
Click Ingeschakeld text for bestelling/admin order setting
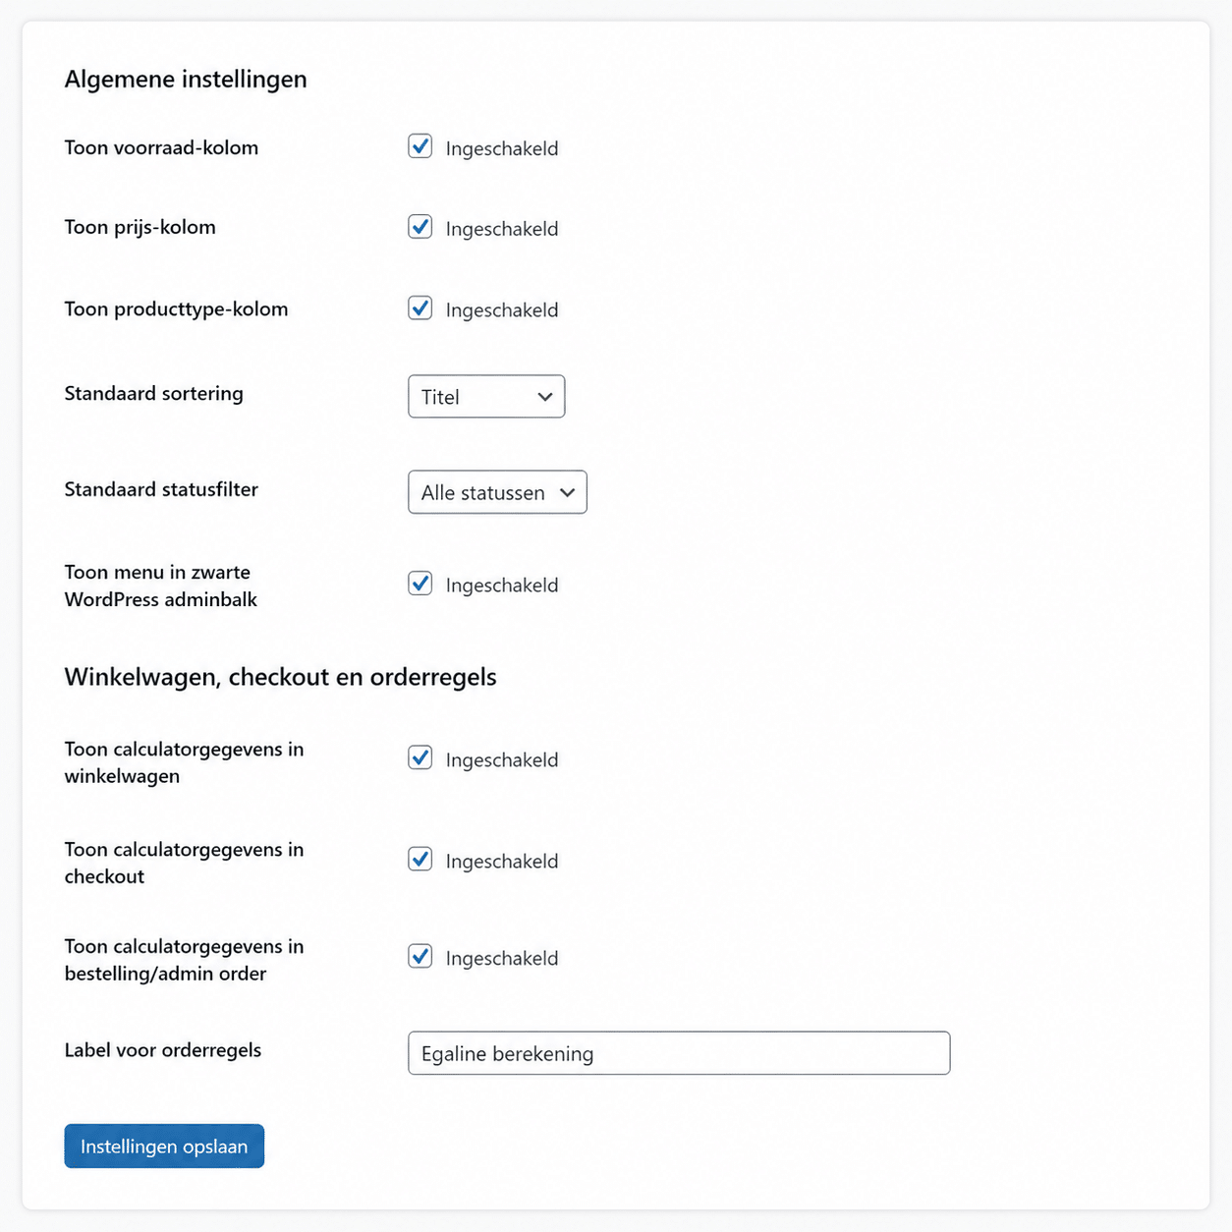502,959
